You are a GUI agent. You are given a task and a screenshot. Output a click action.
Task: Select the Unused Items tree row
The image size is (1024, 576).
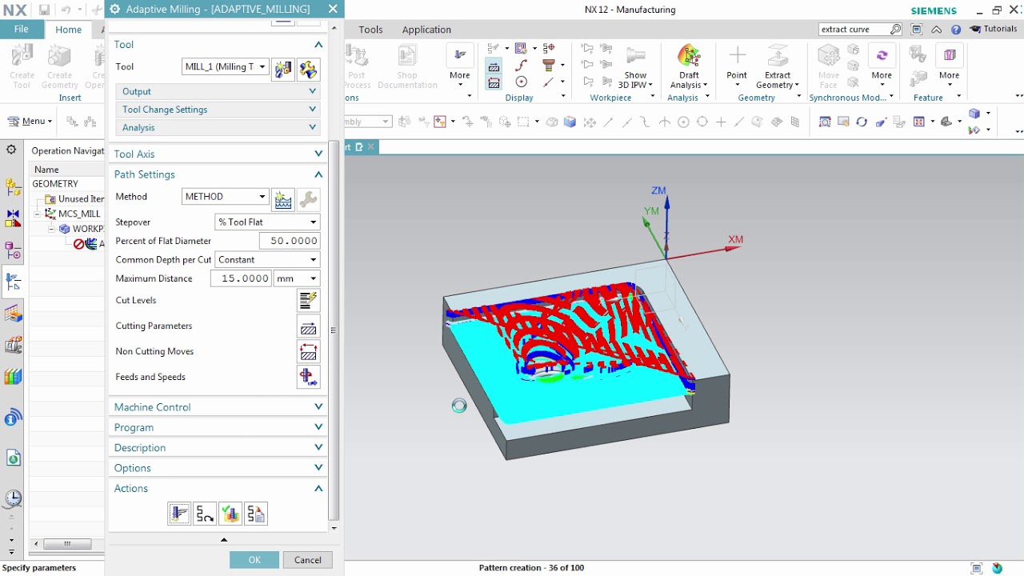point(74,199)
